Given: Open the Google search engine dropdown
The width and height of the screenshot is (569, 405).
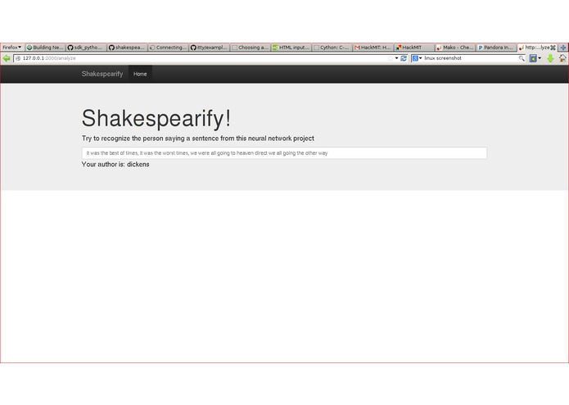Looking at the screenshot, I should [417, 58].
